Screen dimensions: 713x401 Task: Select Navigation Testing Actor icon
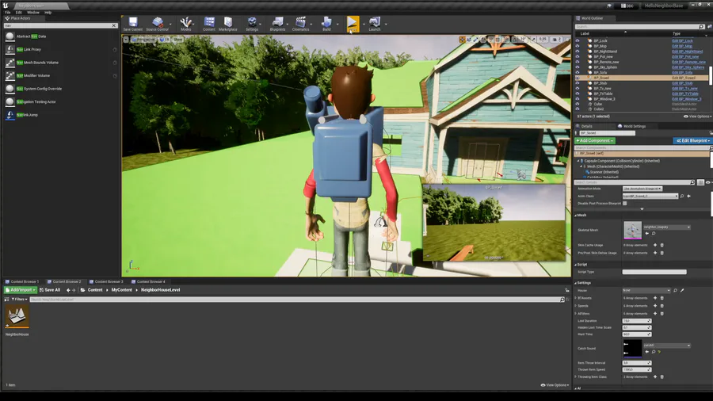point(10,102)
